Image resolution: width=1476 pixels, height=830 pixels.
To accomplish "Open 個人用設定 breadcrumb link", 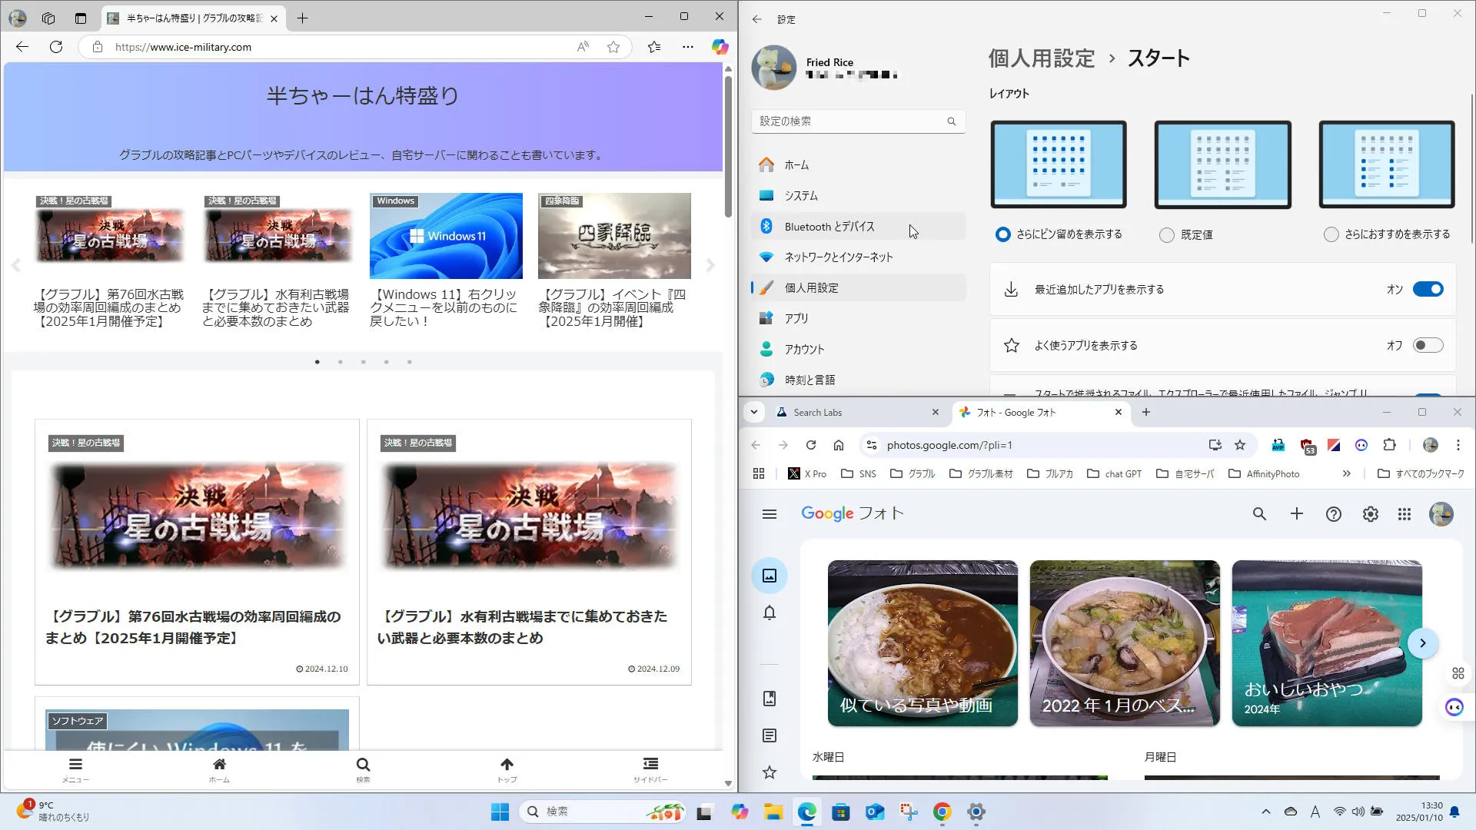I will [1041, 58].
